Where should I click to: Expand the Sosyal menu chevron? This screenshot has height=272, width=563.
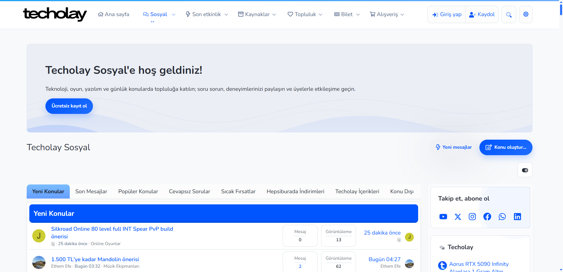pos(174,15)
